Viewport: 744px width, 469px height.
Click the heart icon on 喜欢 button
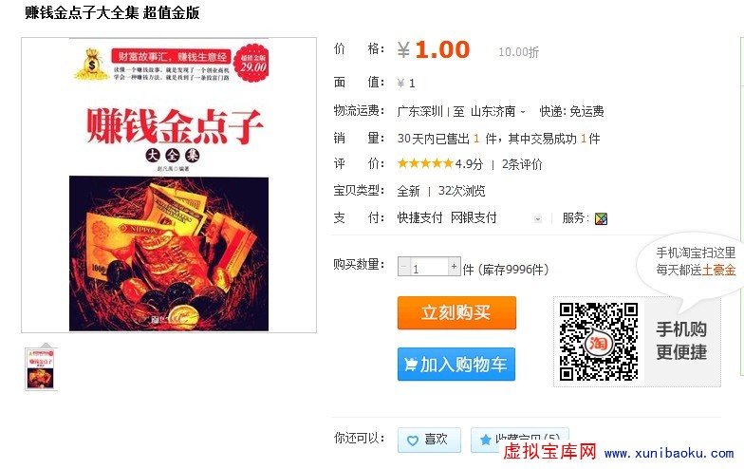(412, 441)
